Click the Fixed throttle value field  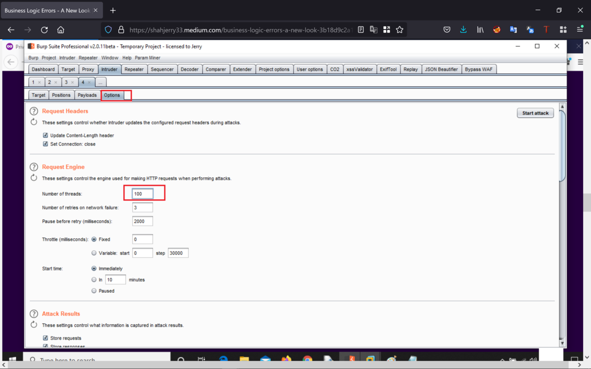(143, 240)
